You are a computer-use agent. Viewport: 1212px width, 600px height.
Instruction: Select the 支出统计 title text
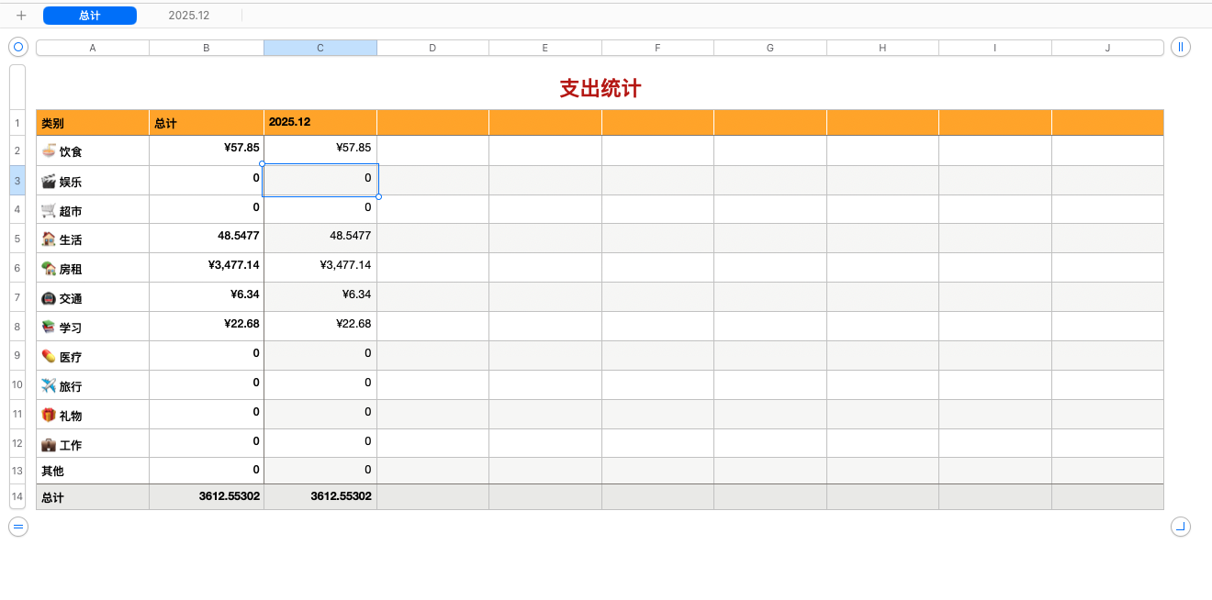click(599, 88)
